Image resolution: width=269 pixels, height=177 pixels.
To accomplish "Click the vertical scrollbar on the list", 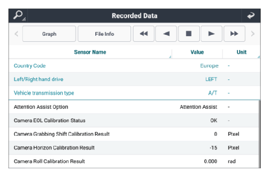I will [x=259, y=134].
